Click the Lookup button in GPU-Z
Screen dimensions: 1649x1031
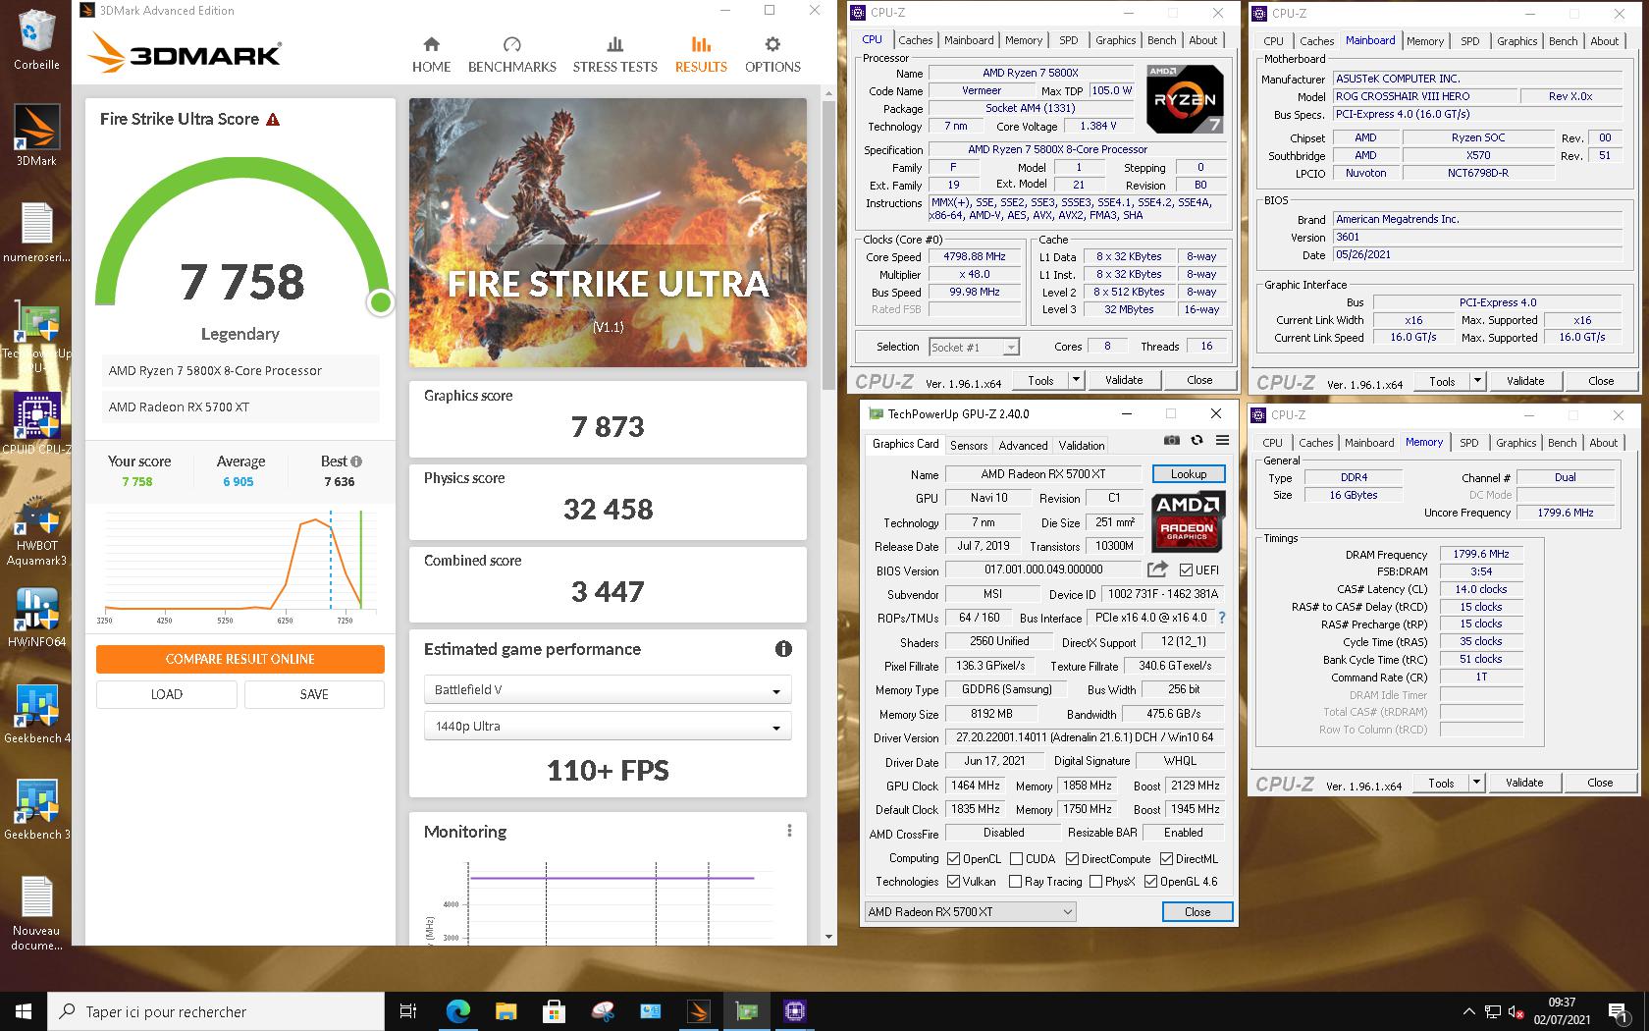click(x=1189, y=474)
